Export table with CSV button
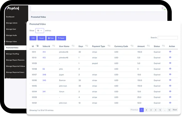The height and width of the screenshot is (117, 182). pos(33,38)
